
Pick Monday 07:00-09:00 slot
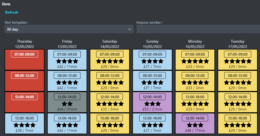[x=195, y=60]
